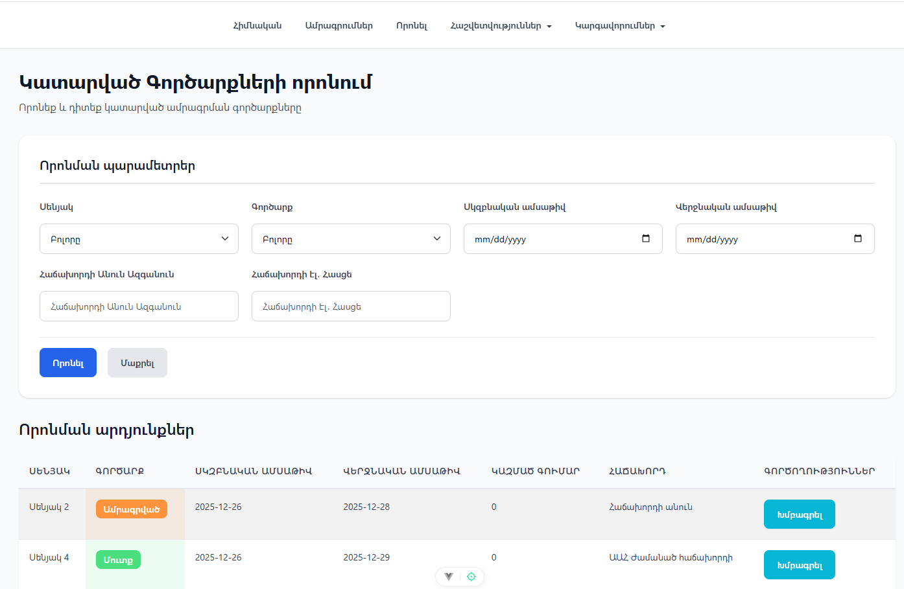Open the calendar picker for Սկզբնական ամսաթիվ
Screen dimensions: 904x589
click(x=645, y=238)
